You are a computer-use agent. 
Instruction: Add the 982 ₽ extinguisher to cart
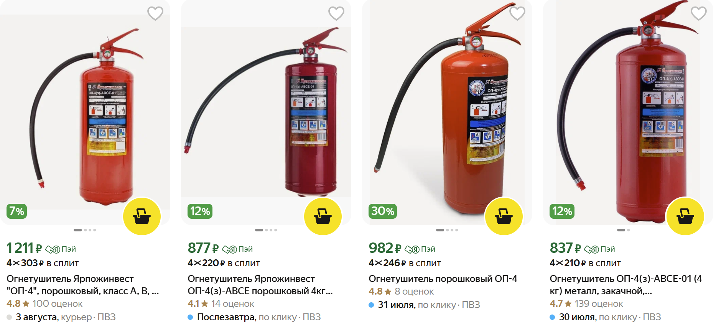tap(504, 216)
